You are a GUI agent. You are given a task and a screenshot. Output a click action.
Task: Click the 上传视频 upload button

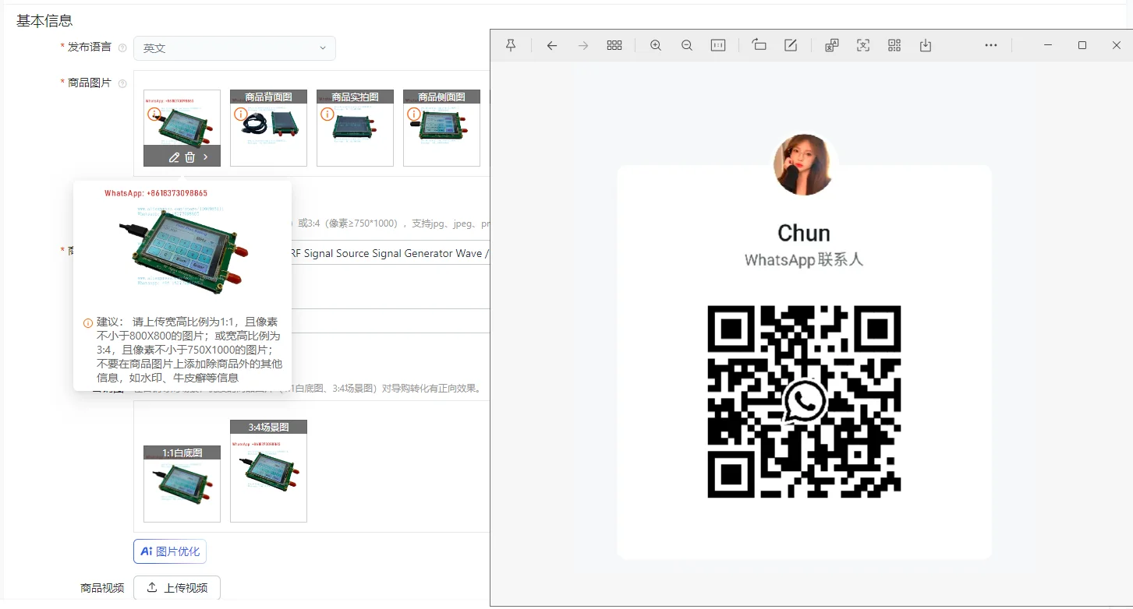(177, 588)
